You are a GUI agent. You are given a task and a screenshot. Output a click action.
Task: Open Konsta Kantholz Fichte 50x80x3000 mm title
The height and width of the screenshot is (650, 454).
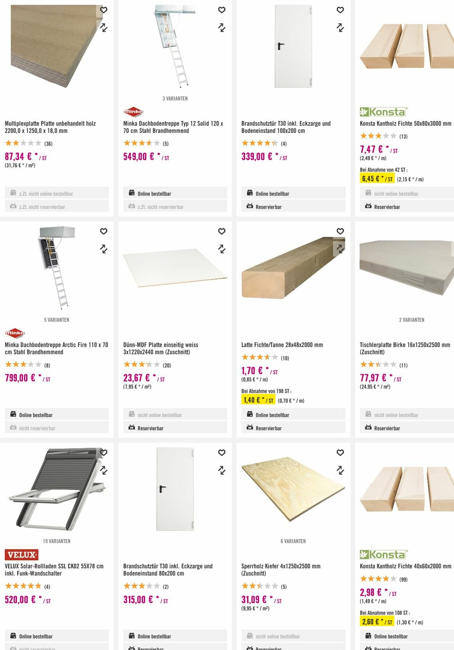click(x=405, y=123)
